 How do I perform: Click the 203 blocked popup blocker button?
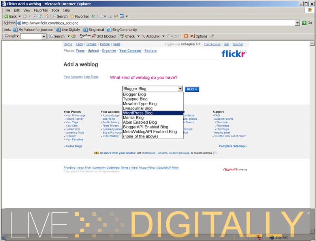[x=104, y=36]
